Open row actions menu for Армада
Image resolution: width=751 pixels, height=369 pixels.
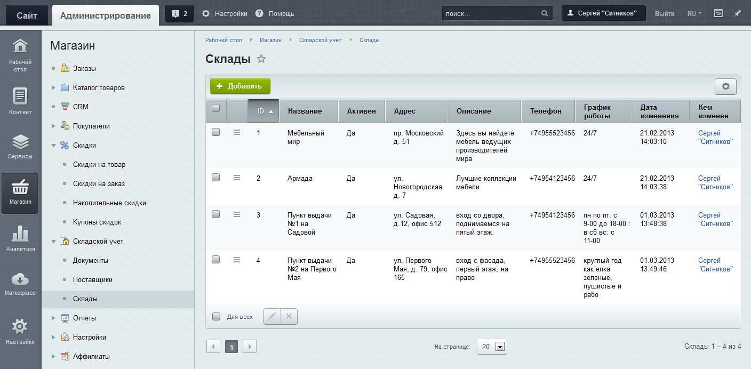pos(237,178)
